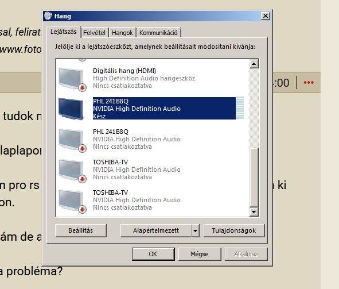Click High Definition Audio hangeszköz text

144,78
